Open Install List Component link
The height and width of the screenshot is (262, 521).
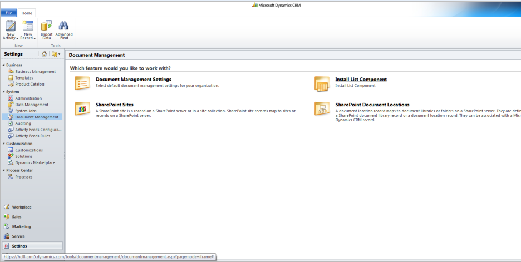point(361,80)
